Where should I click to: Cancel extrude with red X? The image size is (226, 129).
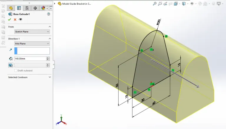15,19
